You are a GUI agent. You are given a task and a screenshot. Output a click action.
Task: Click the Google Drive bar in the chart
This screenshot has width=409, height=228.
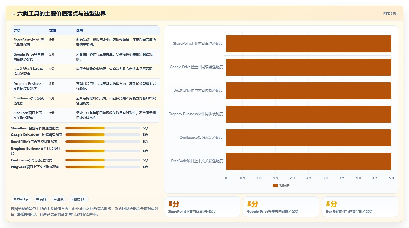coord(308,67)
